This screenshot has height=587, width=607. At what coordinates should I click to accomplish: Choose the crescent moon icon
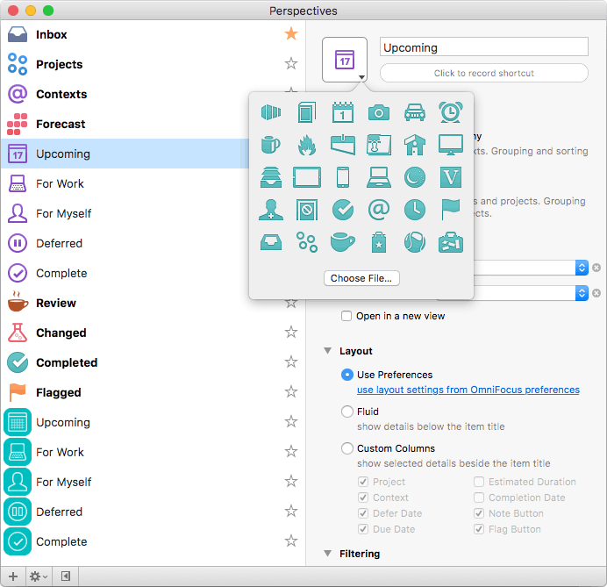[415, 177]
